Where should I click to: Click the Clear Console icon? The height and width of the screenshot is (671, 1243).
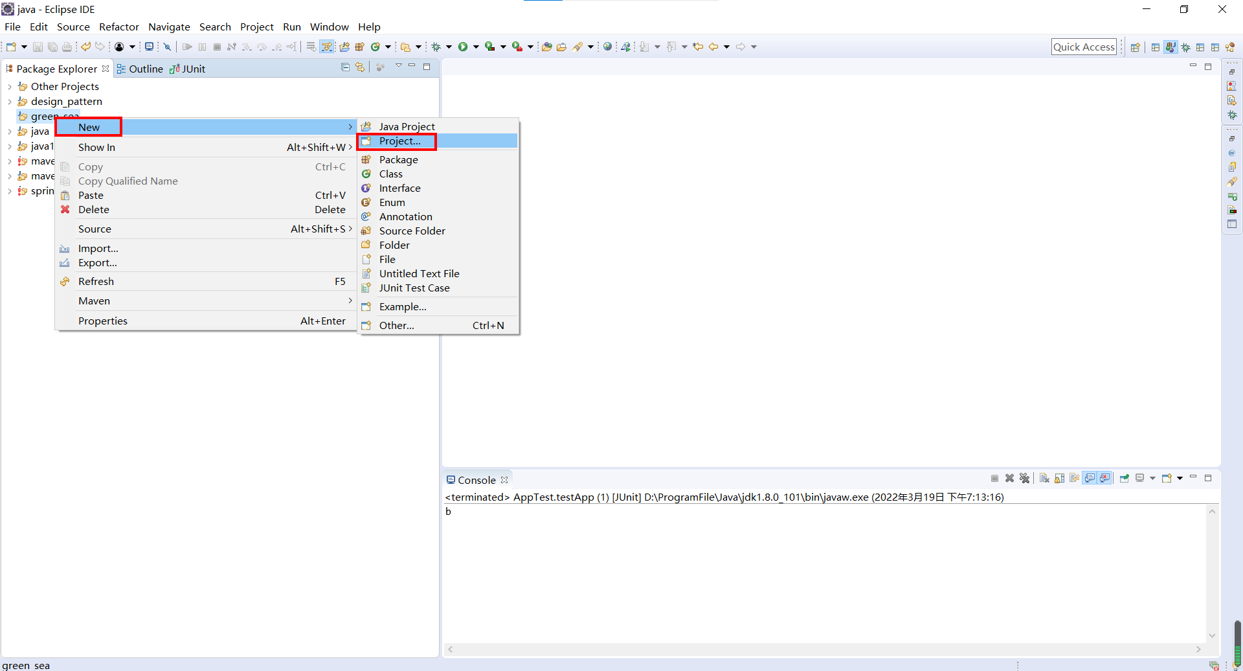pos(1044,479)
